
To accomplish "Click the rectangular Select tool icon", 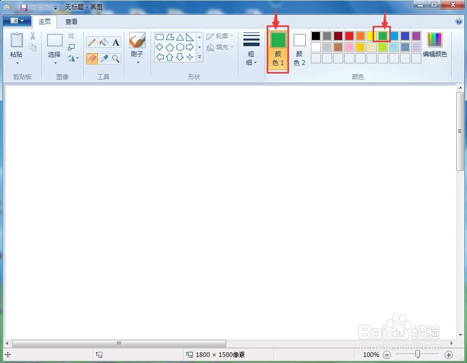I will pyautogui.click(x=54, y=40).
